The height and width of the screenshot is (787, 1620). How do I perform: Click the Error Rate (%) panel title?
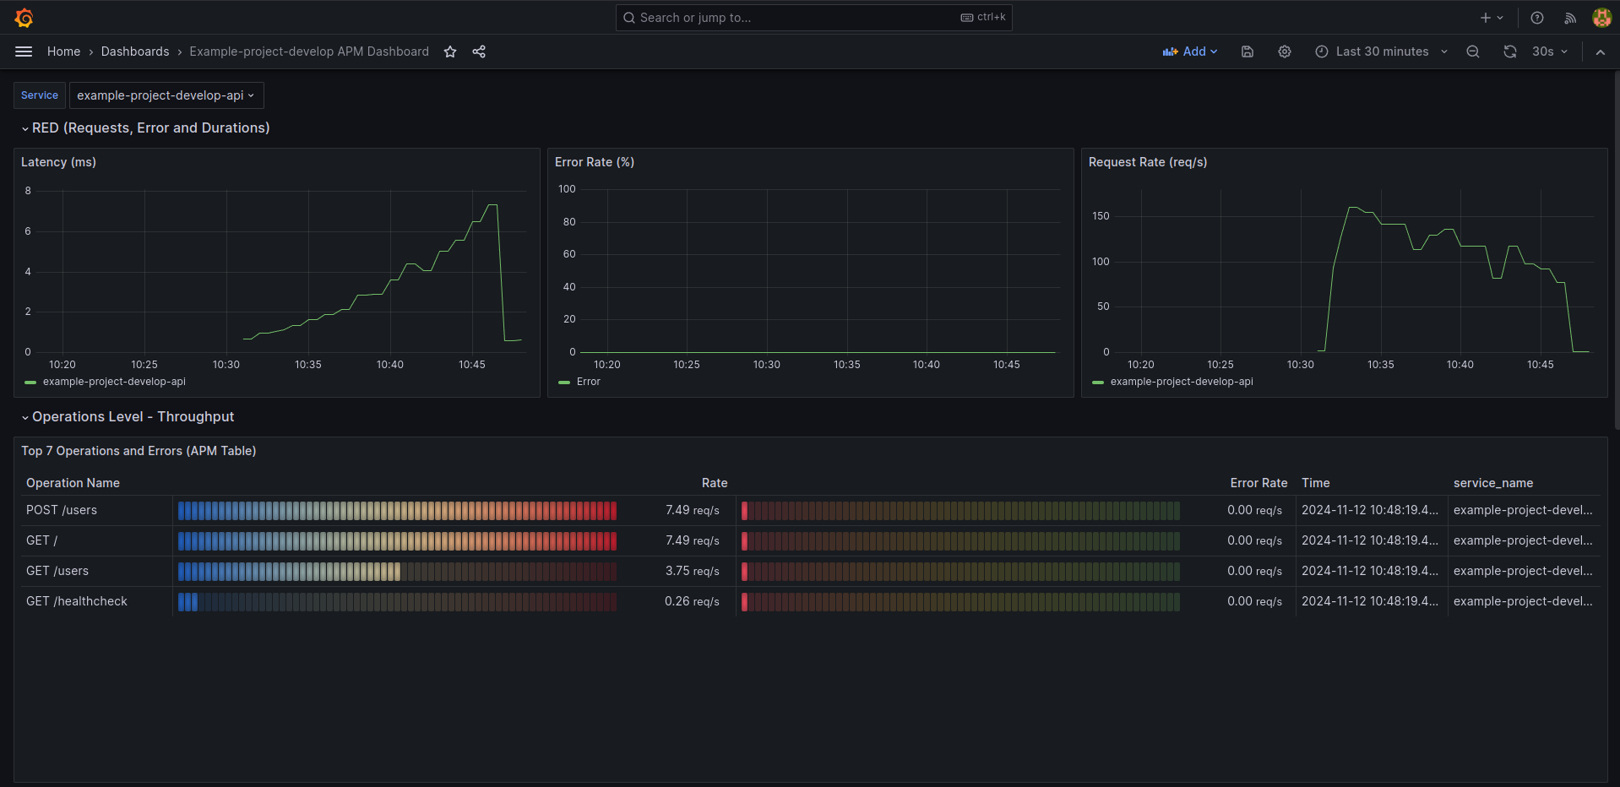[x=595, y=162]
